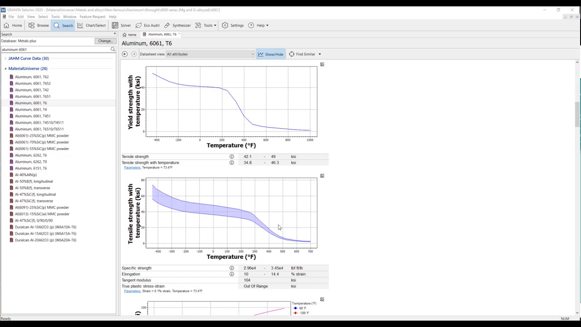Click Change... database button

pyautogui.click(x=105, y=41)
